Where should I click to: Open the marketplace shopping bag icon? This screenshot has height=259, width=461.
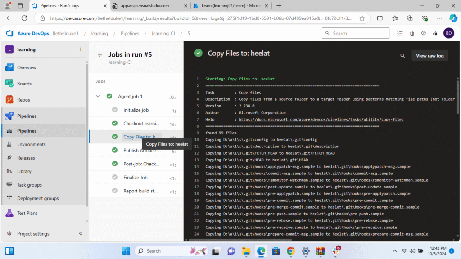point(411,33)
